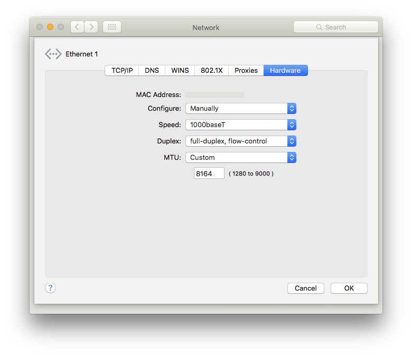Viewport: 412px width, 356px height.
Task: Expand the Duplex dropdown menu
Action: pyautogui.click(x=241, y=141)
